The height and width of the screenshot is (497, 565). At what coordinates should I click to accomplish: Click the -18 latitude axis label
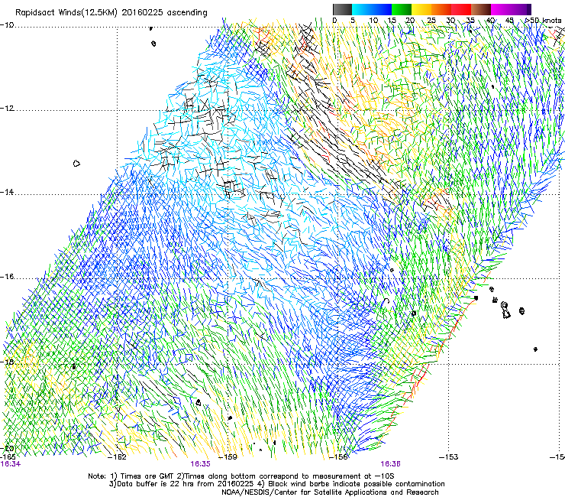[x=7, y=362]
